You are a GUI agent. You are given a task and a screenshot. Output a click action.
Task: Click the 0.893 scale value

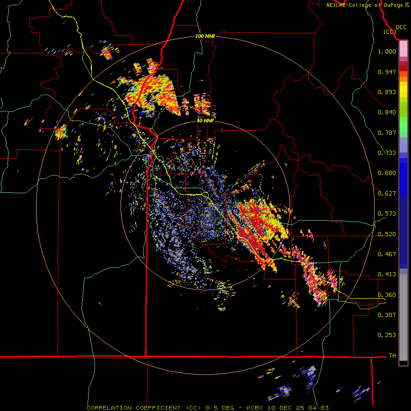pos(387,92)
